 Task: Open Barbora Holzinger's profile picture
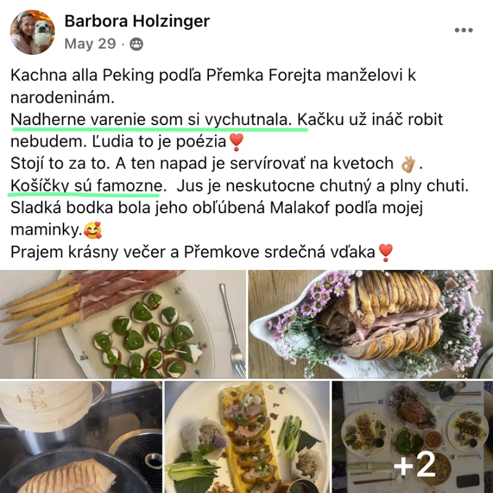tap(33, 32)
